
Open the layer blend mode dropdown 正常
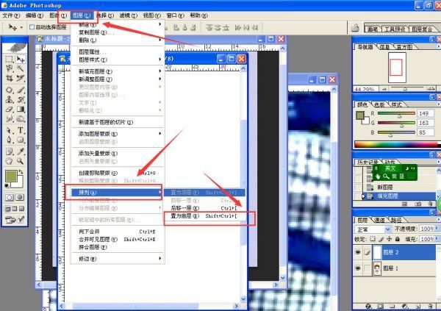375,229
